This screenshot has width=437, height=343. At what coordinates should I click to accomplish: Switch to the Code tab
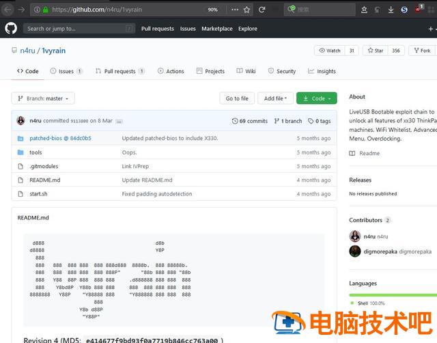(27, 71)
